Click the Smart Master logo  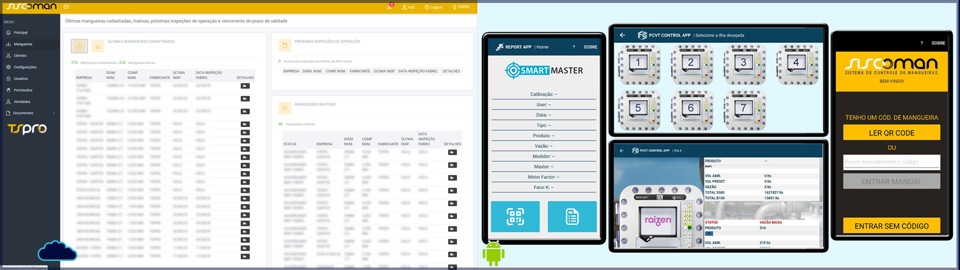tap(544, 70)
